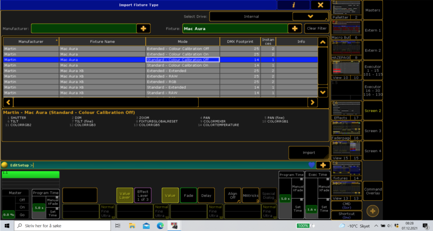Viewport: 433px width, 231px height.
Task: Switch to Screen 2
Action: coord(373,111)
